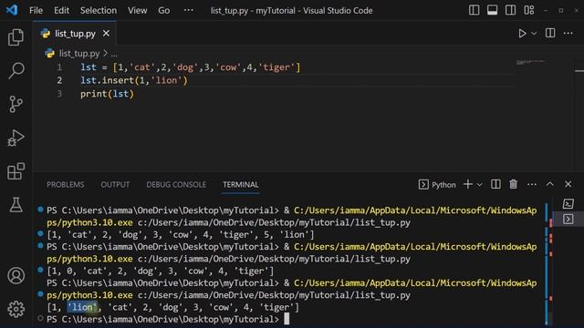Click the terminal output starting [1, 0, 'cat'
The image size is (584, 328).
[161, 272]
